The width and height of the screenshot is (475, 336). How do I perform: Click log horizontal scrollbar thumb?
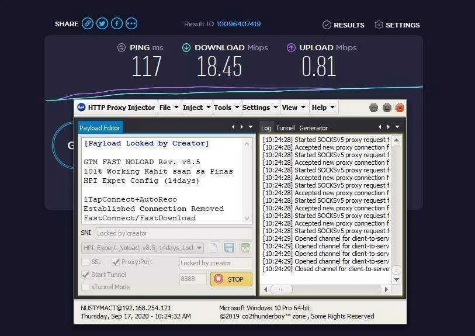[281, 290]
